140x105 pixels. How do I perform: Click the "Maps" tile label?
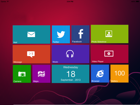tap(36, 81)
